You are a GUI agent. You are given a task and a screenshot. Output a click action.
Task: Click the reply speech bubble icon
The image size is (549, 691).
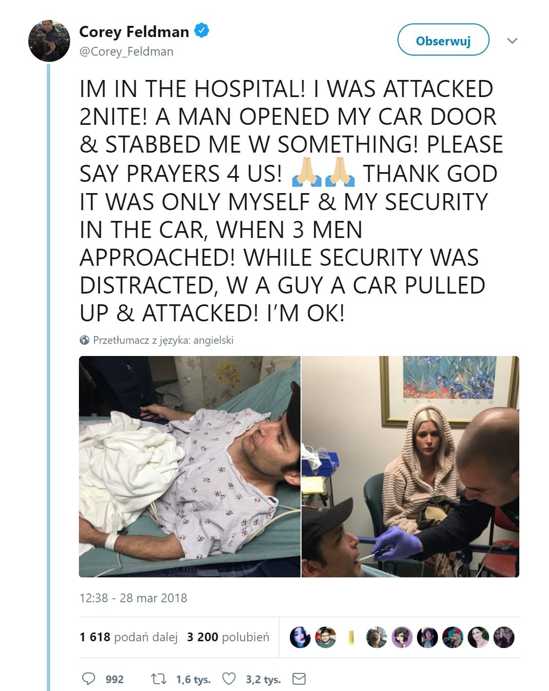click(x=89, y=679)
